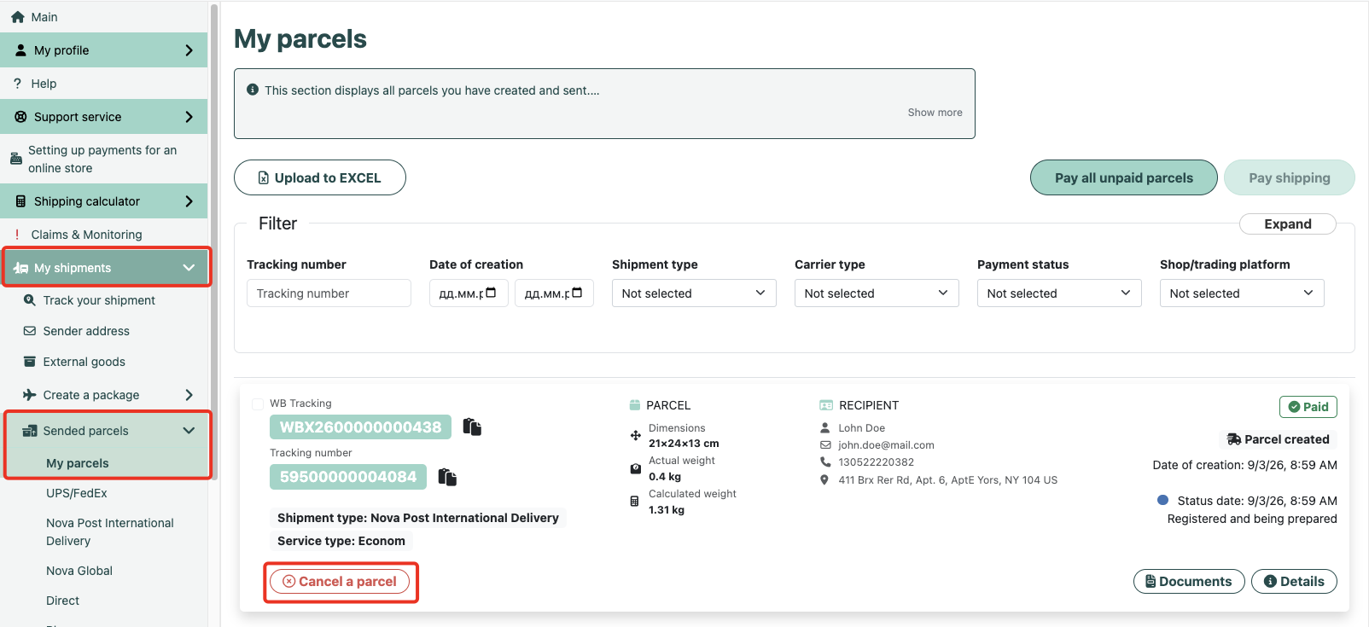The width and height of the screenshot is (1369, 627).
Task: Click the recipient address pin icon
Action: pyautogui.click(x=824, y=480)
